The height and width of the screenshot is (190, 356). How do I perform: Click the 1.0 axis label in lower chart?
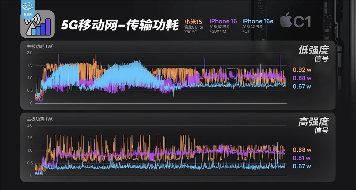(30, 151)
